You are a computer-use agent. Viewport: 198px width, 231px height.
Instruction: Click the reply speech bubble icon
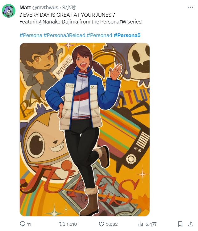tap(23, 224)
